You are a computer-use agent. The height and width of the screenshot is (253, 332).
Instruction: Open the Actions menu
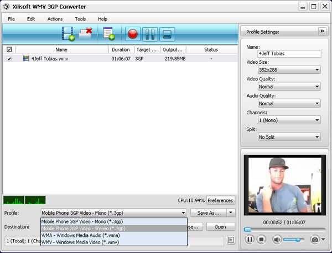tap(55, 19)
